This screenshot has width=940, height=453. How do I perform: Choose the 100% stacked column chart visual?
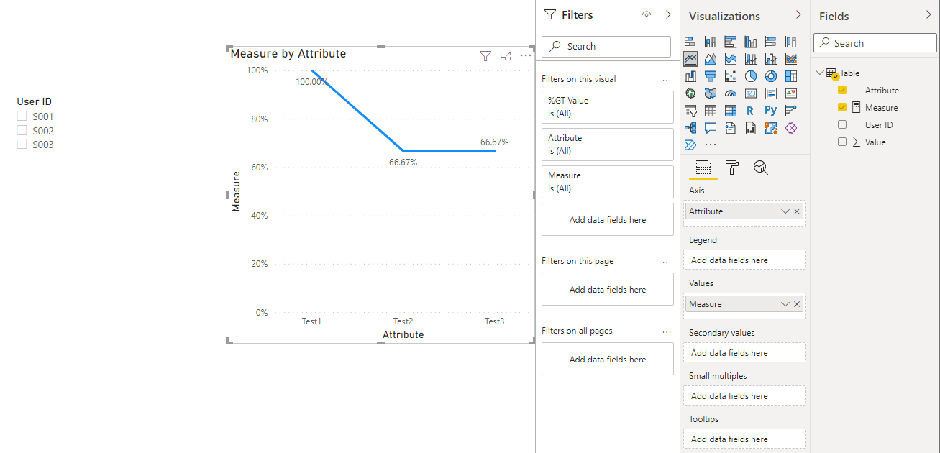tap(791, 41)
